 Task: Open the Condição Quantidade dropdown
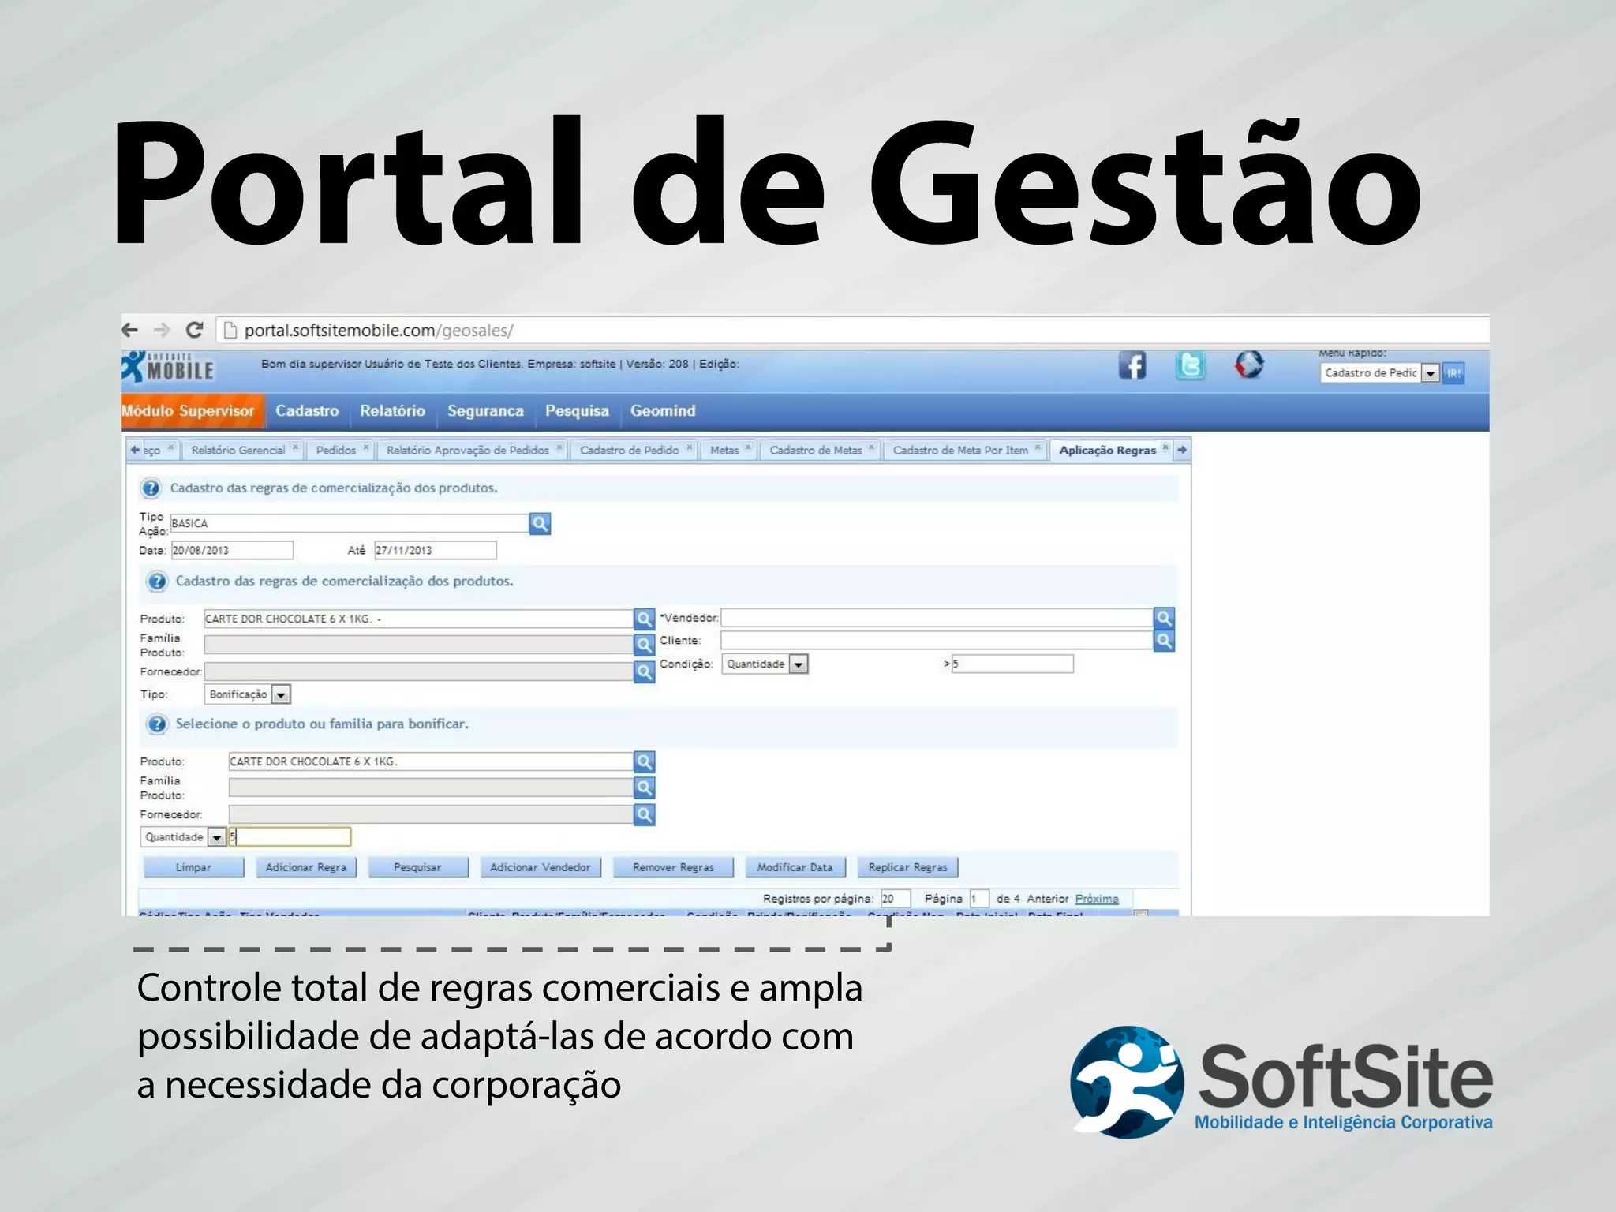(x=799, y=664)
